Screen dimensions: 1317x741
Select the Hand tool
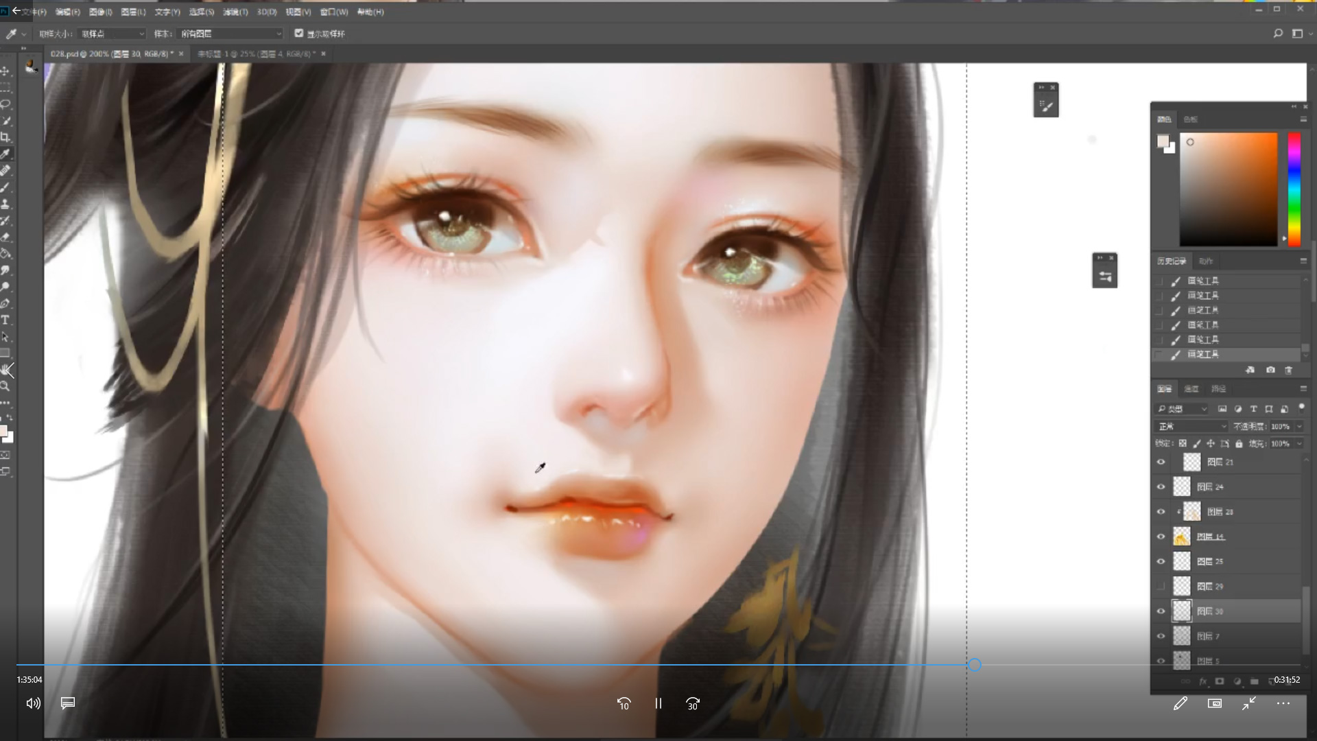coord(6,370)
